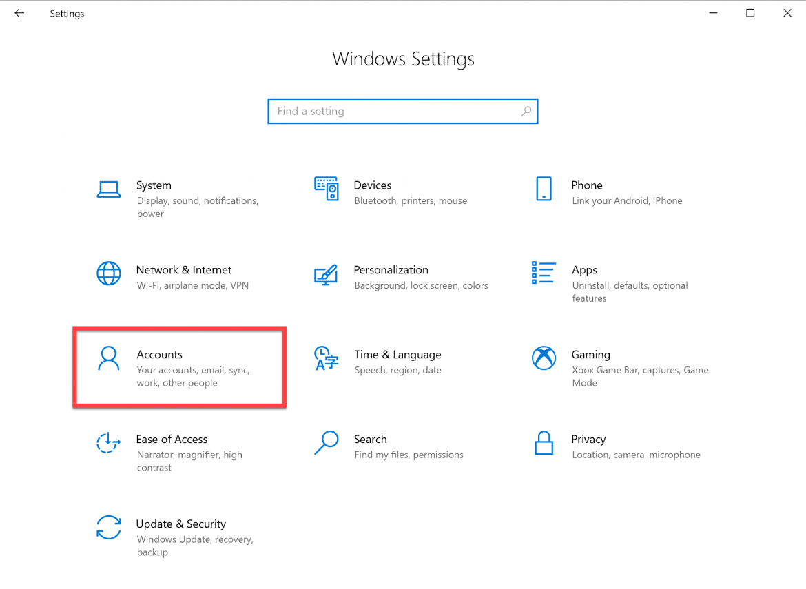Image resolution: width=806 pixels, height=589 pixels.
Task: Open Gaming via the Xbox icon
Action: click(x=544, y=358)
